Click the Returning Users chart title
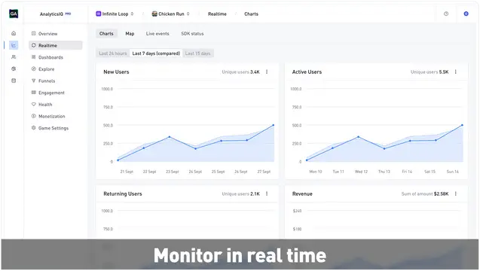The image size is (480, 271). 122,193
